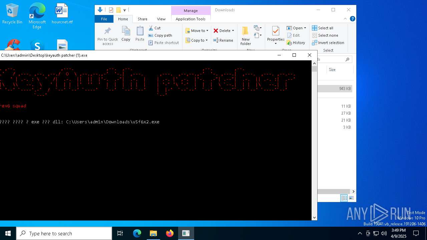
Task: Open Task View on the taskbar
Action: [120, 233]
